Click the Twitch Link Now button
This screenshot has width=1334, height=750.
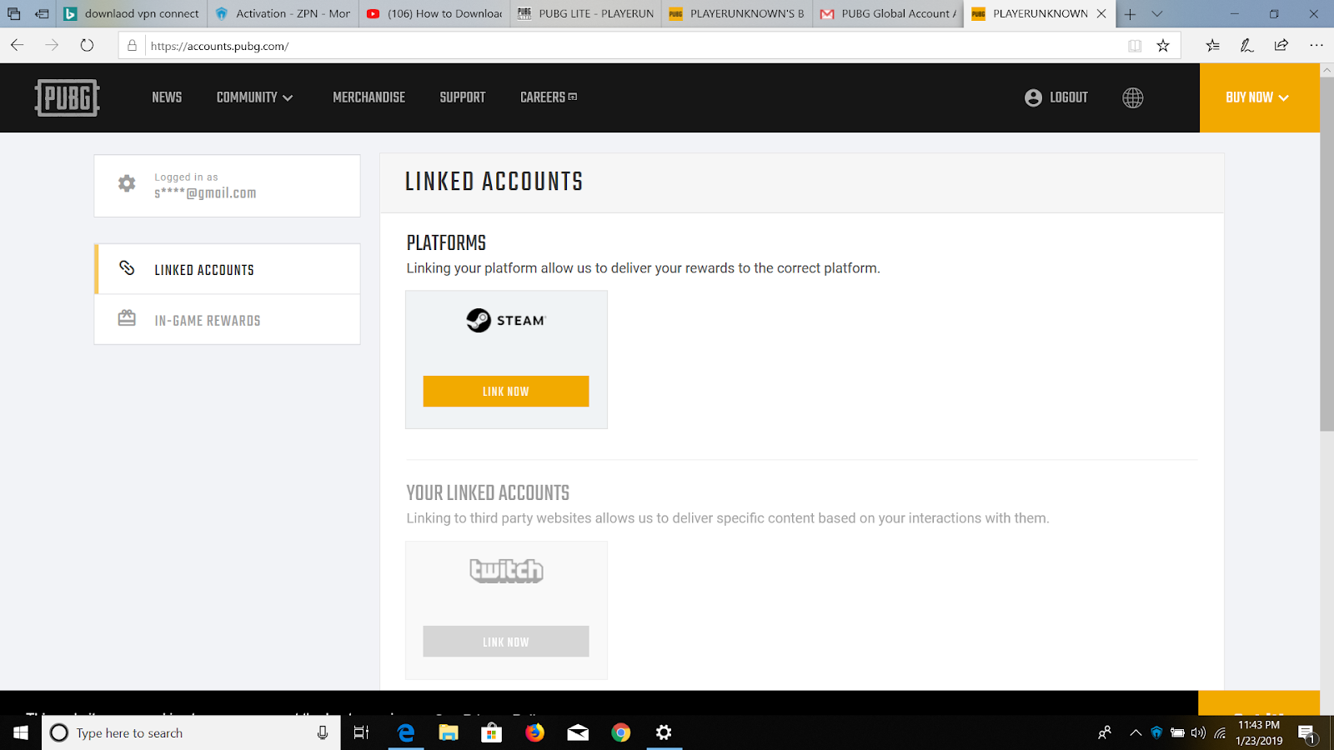point(506,642)
